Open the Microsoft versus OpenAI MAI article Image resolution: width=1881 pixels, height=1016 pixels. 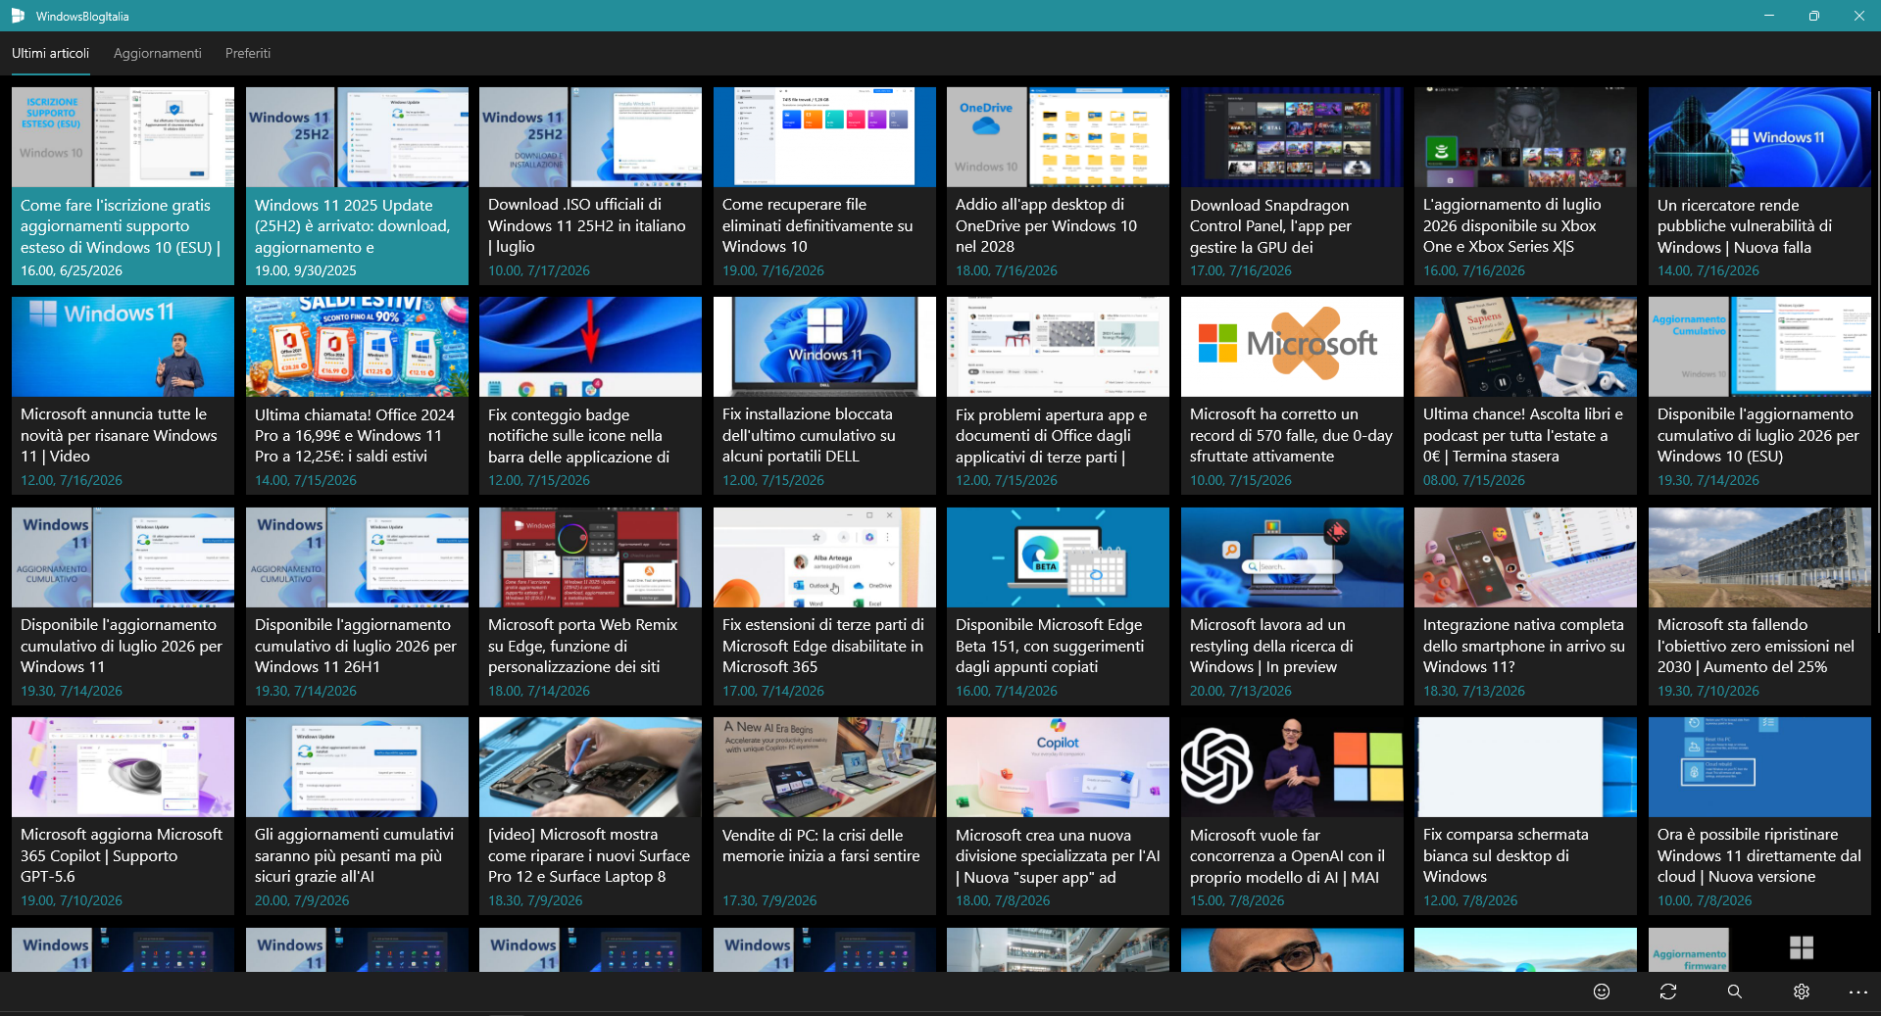click(1292, 816)
